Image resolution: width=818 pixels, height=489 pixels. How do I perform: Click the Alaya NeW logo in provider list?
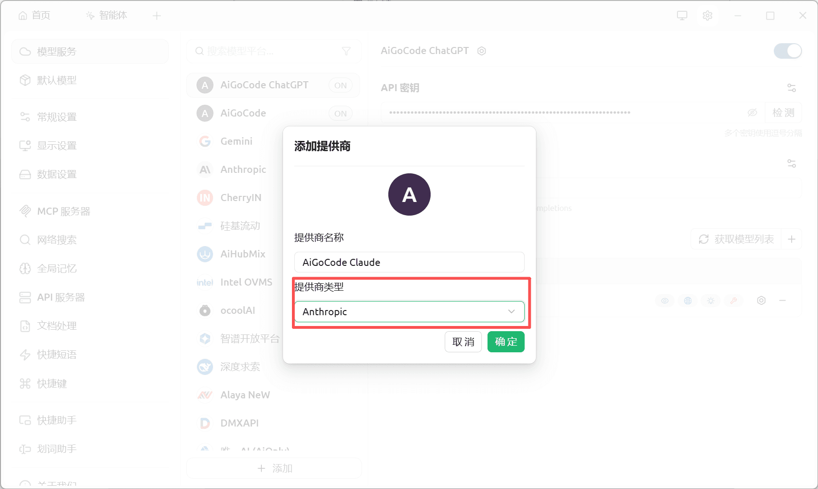205,395
